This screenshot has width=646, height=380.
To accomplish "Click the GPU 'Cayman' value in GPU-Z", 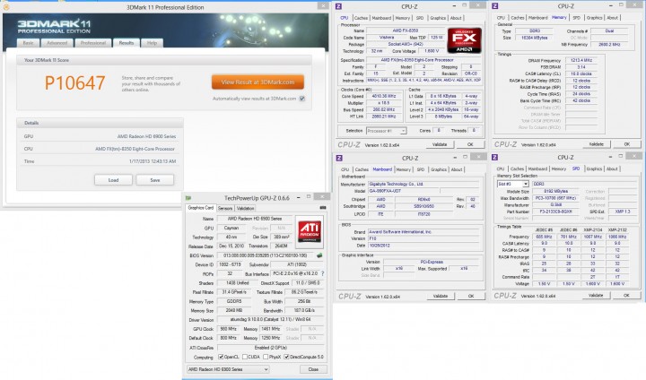I will pos(231,228).
